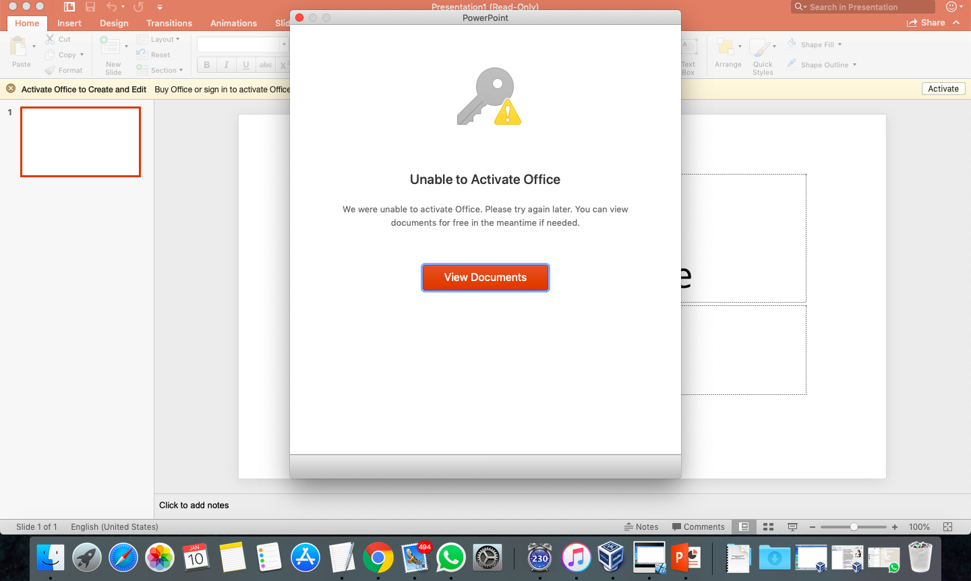The width and height of the screenshot is (971, 581).
Task: Expand the Copy dropdown arrow
Action: pyautogui.click(x=82, y=55)
